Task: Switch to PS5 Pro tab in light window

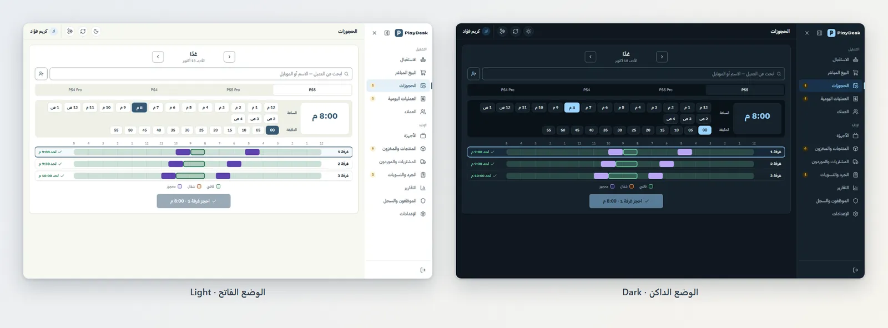Action: (x=233, y=90)
